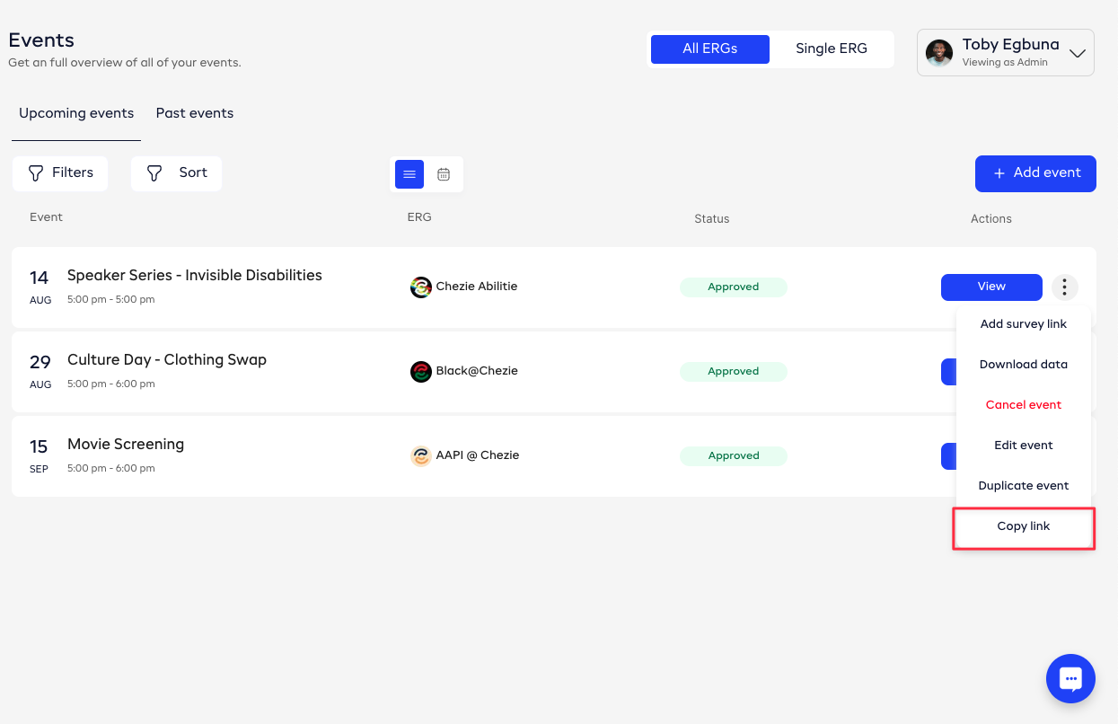Open the chat support bubble

coord(1070,678)
